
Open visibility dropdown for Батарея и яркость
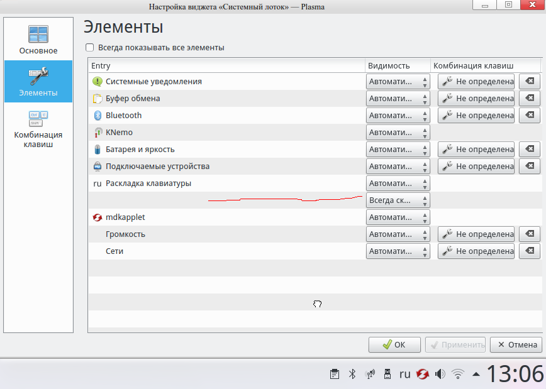click(398, 150)
